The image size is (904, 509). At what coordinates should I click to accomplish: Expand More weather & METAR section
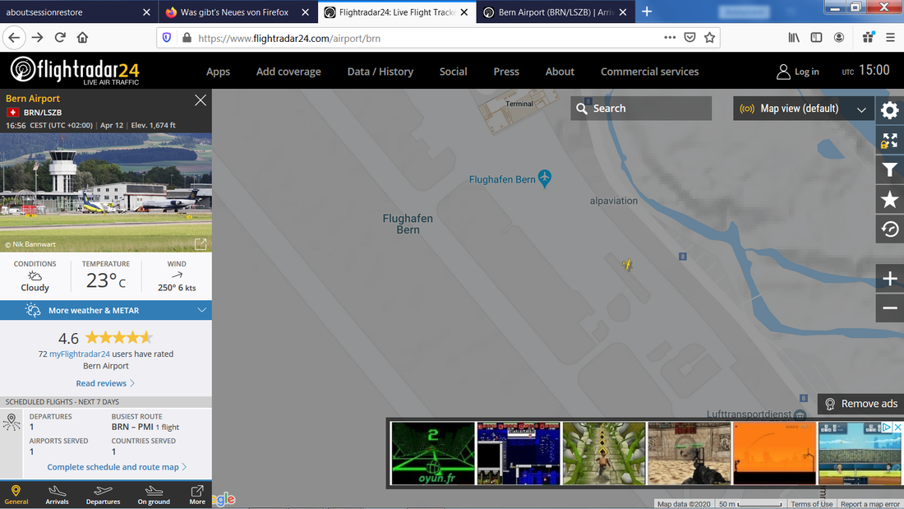click(x=106, y=311)
